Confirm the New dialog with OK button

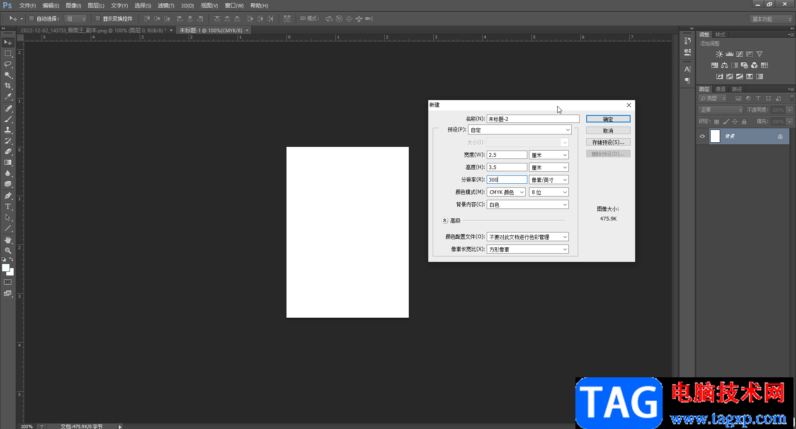coord(608,119)
